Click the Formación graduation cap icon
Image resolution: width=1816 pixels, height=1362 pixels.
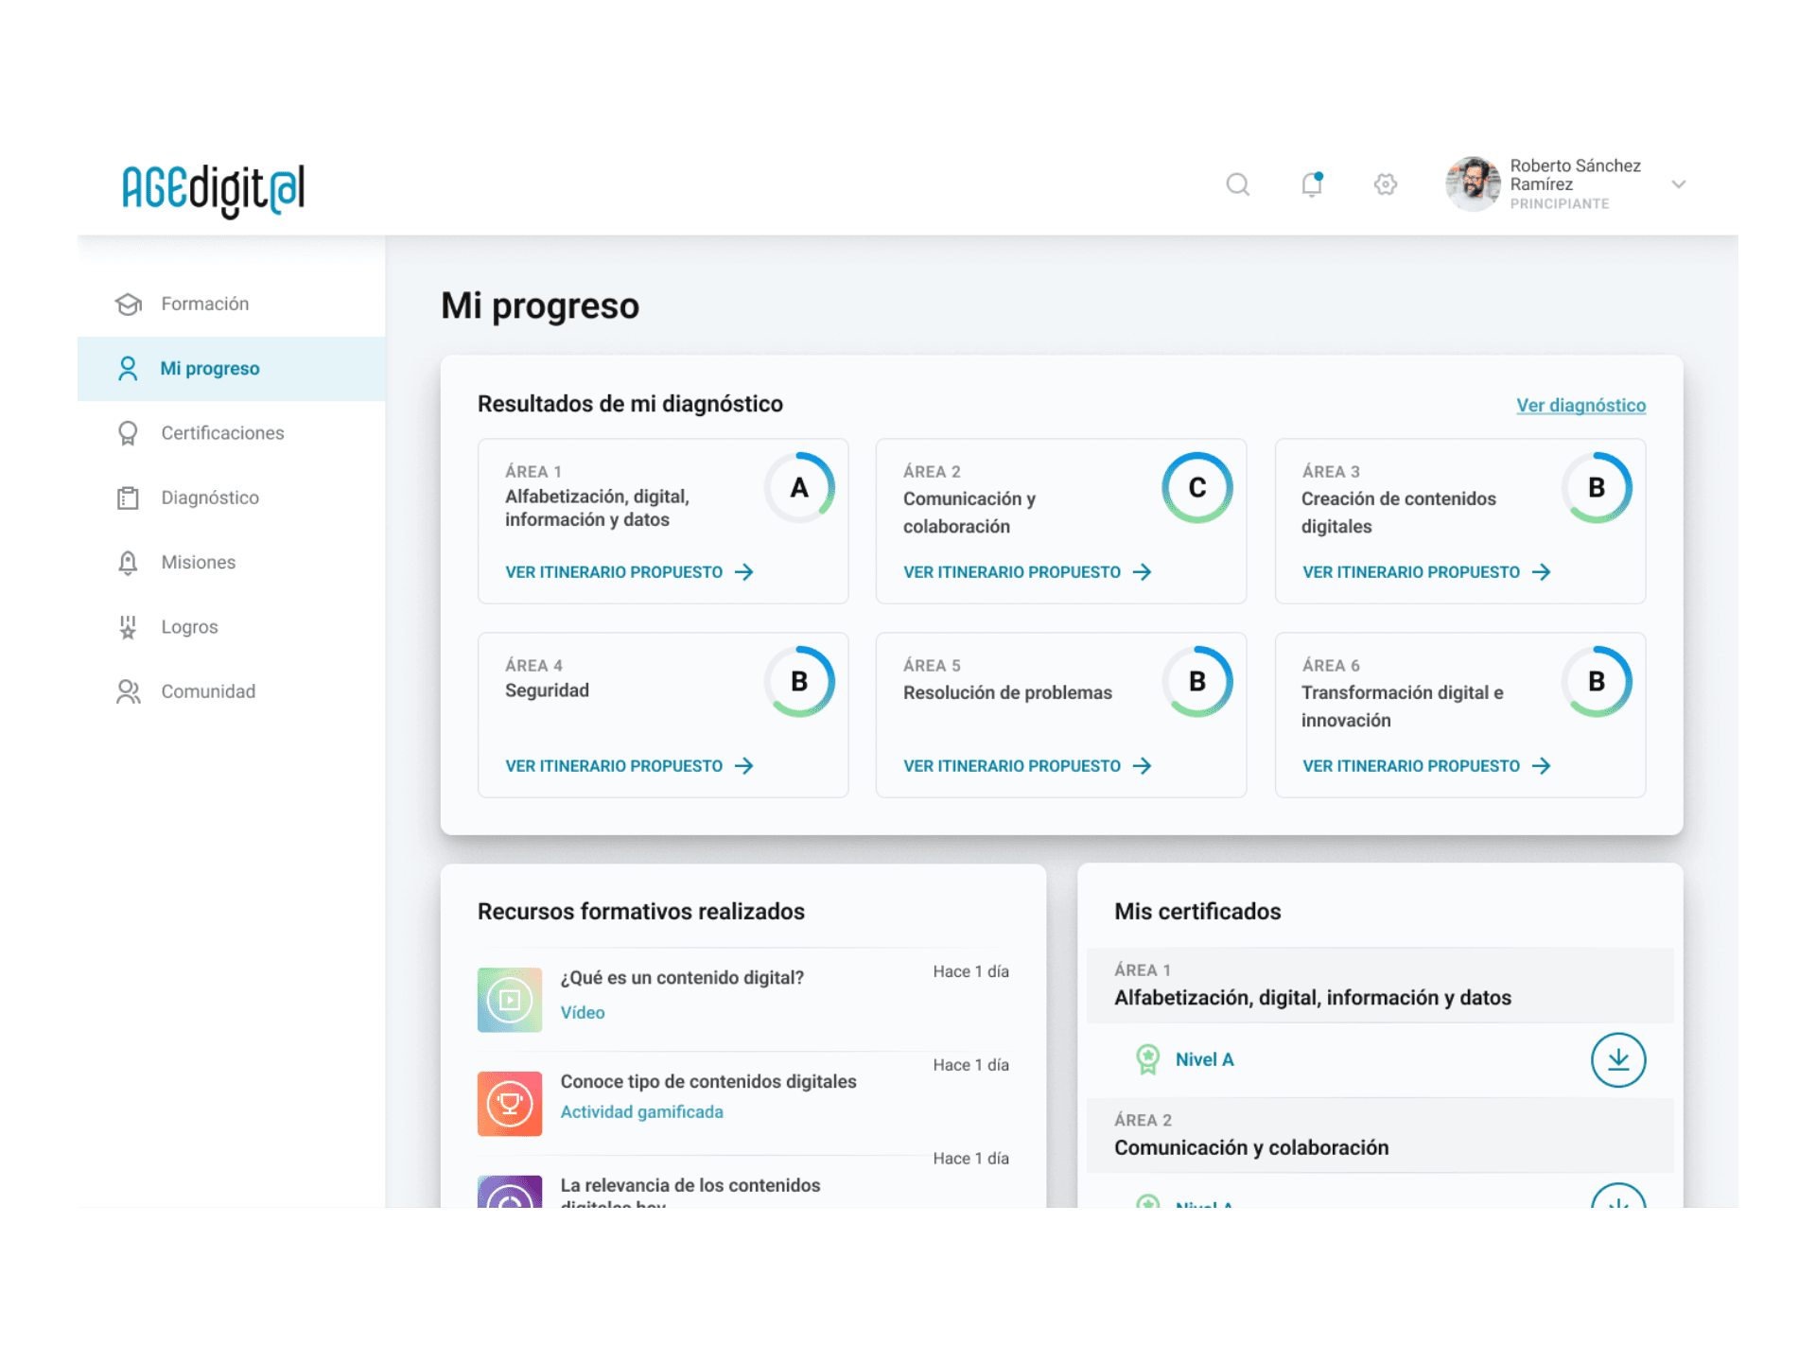coord(129,304)
